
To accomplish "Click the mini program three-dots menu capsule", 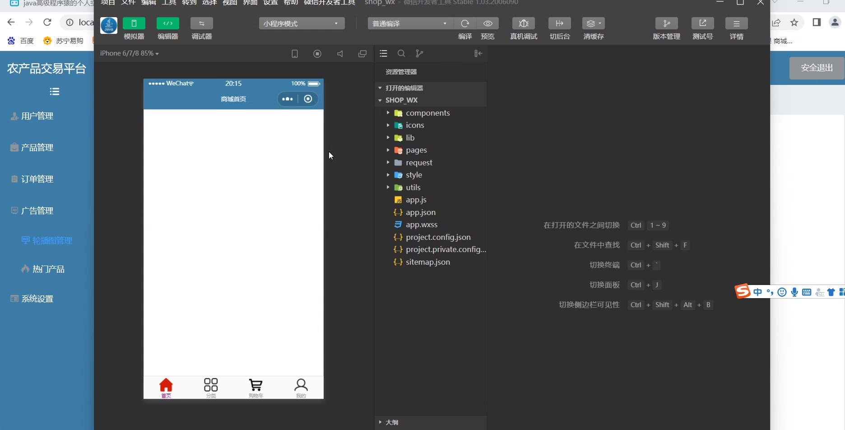I will pyautogui.click(x=288, y=99).
